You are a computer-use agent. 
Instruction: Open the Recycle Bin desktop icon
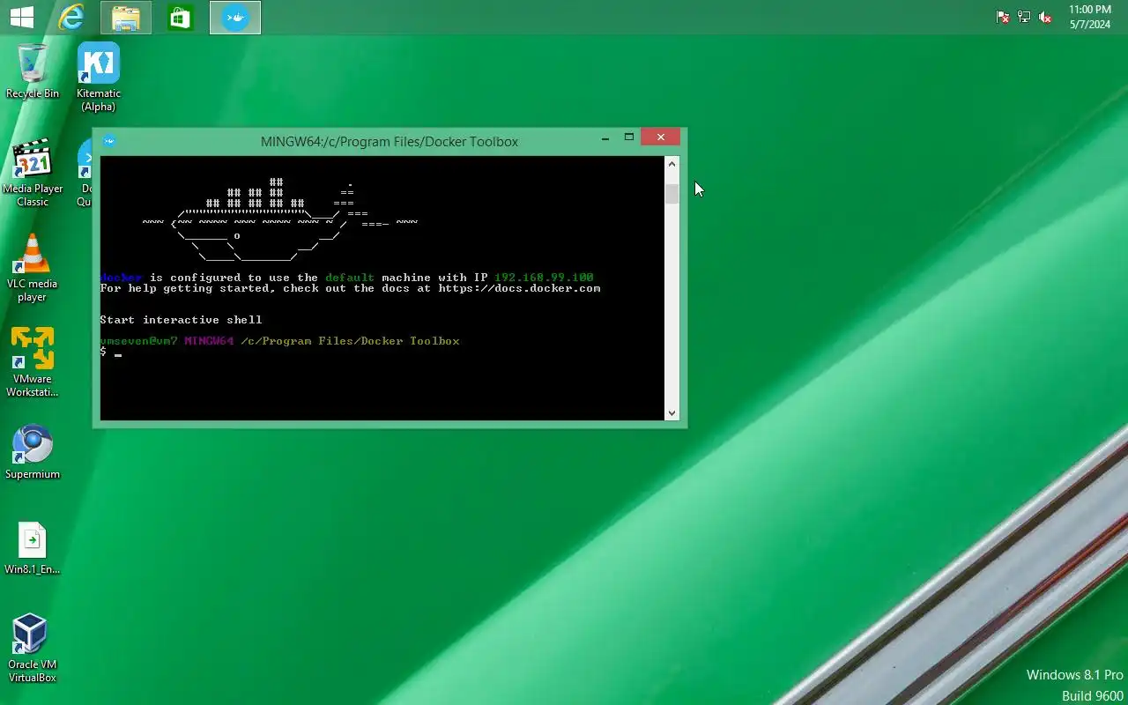tap(33, 70)
